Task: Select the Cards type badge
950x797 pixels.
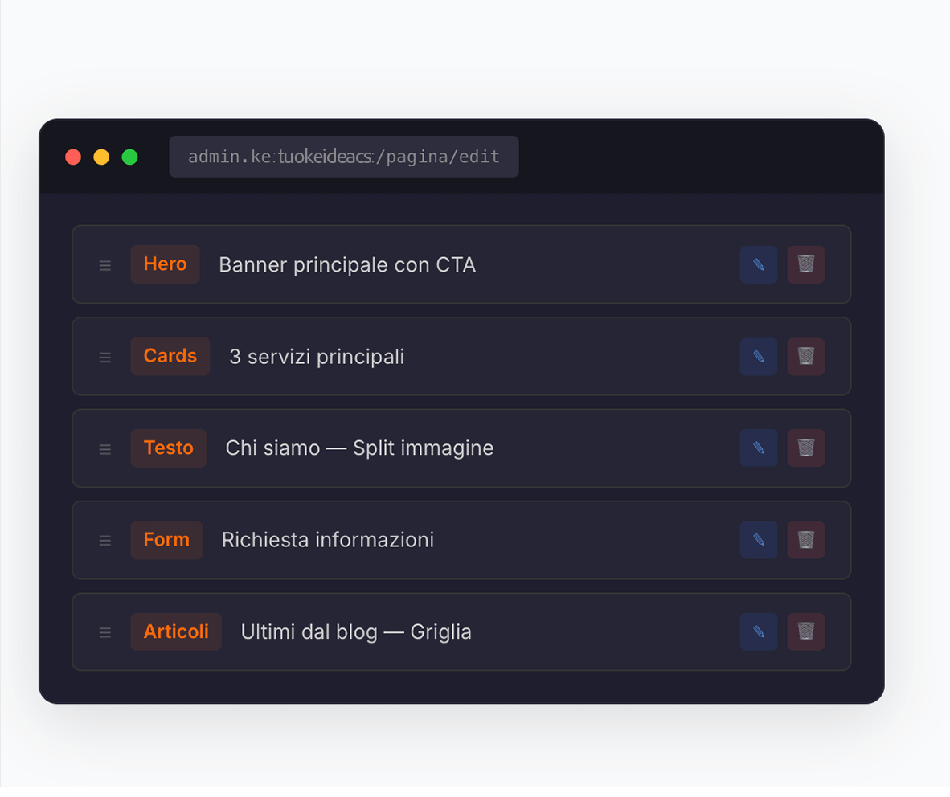Action: coord(170,356)
